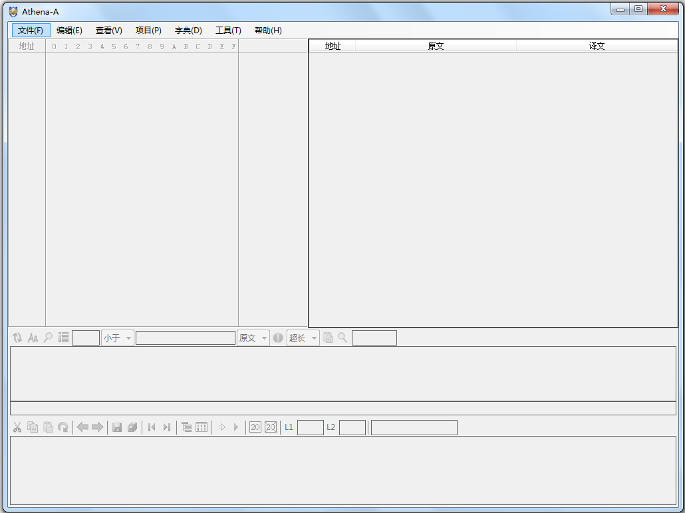The image size is (685, 513).
Task: Click the bottom translation edit area
Action: [x=343, y=470]
